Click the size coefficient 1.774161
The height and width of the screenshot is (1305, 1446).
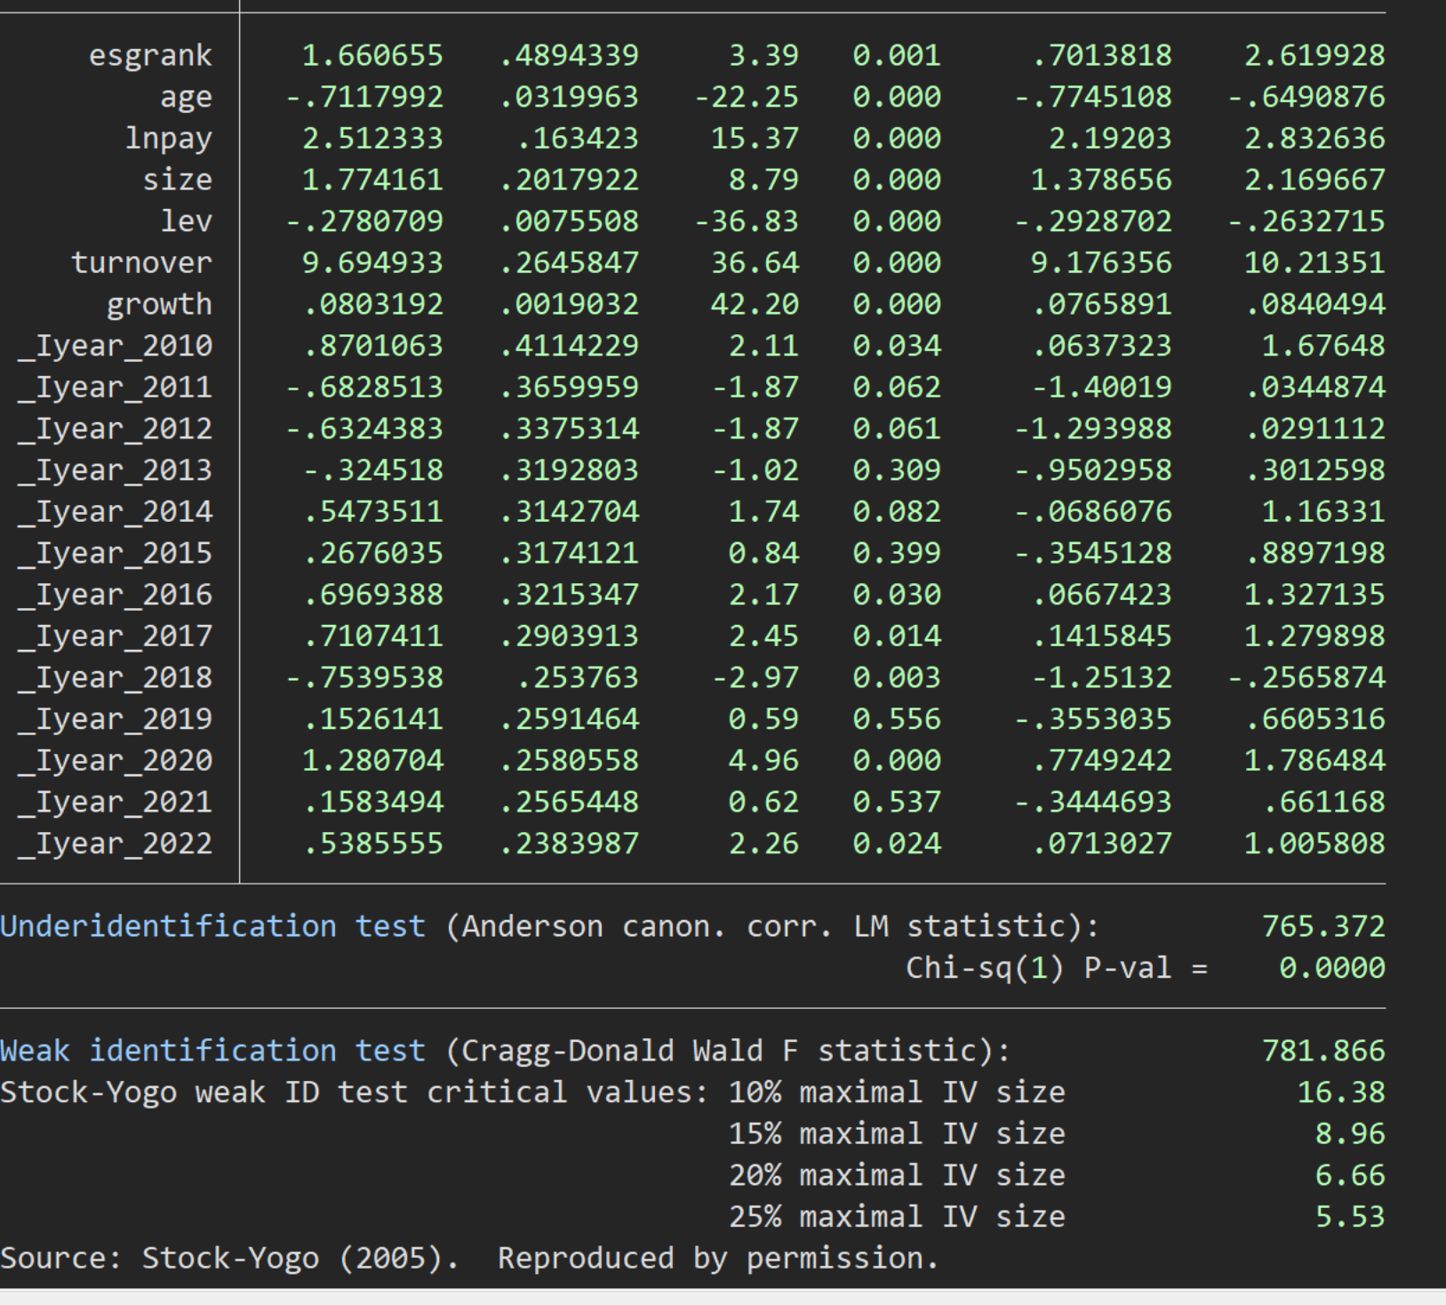coord(372,180)
